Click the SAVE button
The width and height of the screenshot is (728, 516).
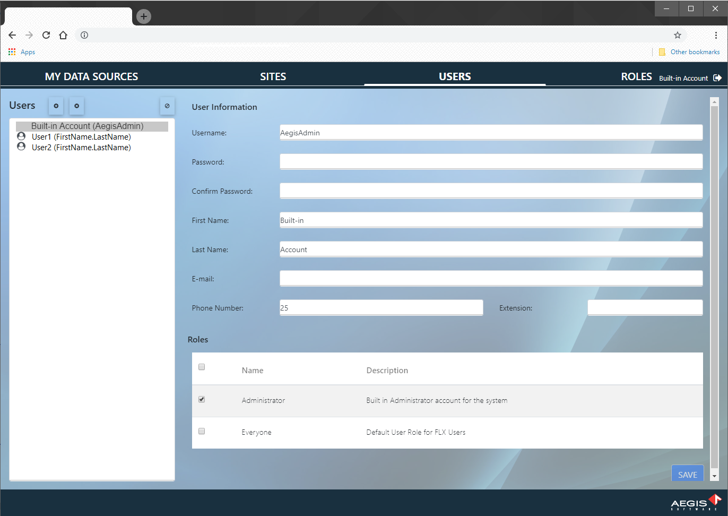[687, 474]
